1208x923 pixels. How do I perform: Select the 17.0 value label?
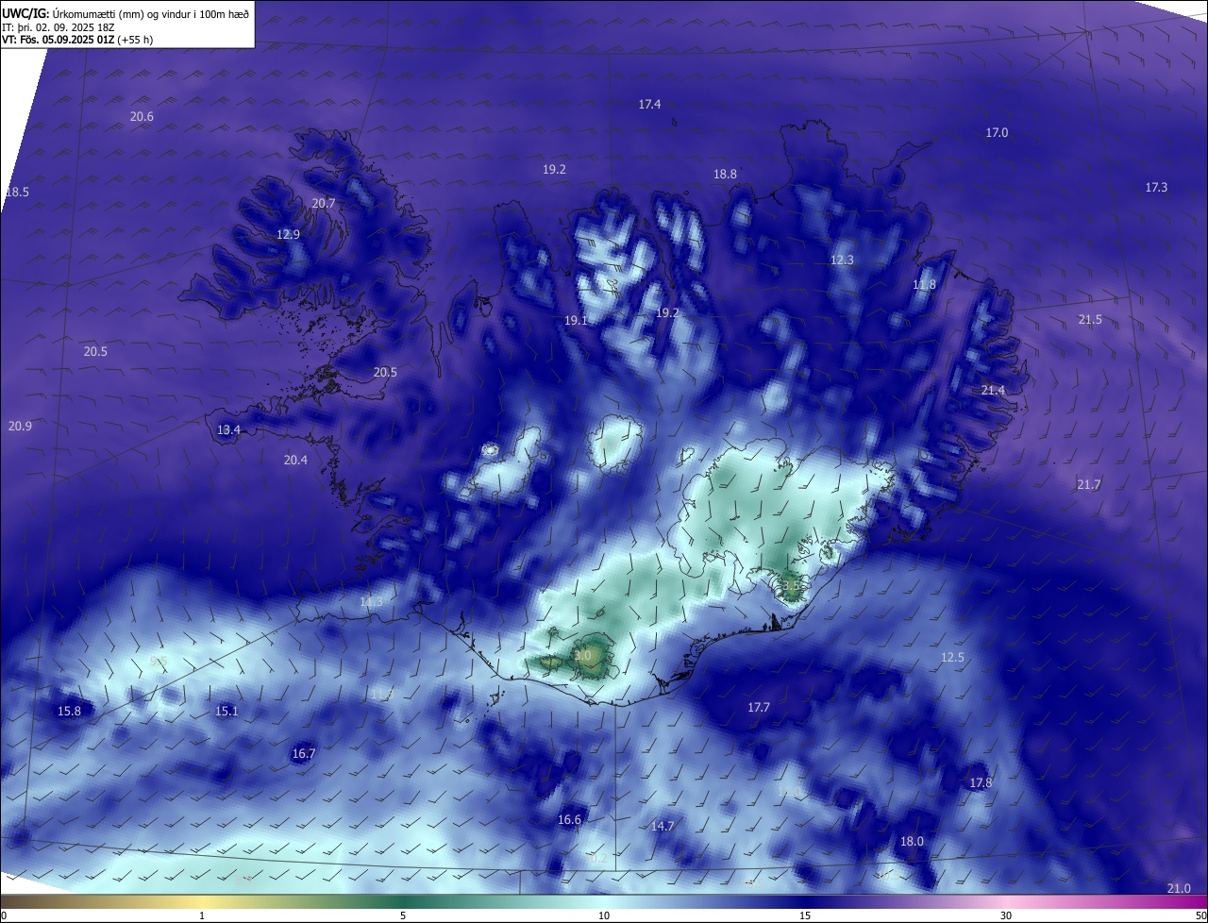pyautogui.click(x=997, y=132)
